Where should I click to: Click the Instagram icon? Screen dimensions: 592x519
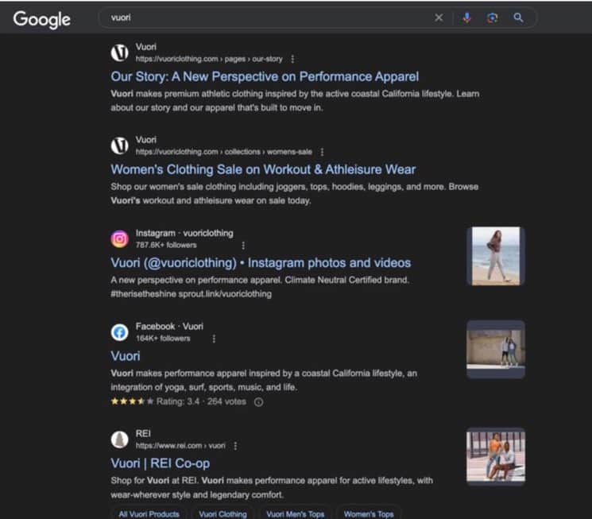120,238
